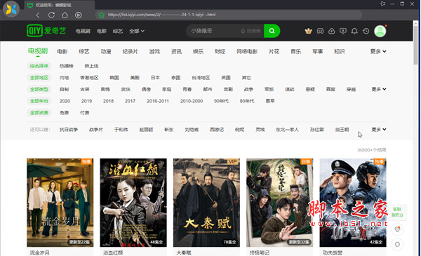Click the browser address bar URL
Viewport: 421px width, 256px height.
[x=161, y=15]
